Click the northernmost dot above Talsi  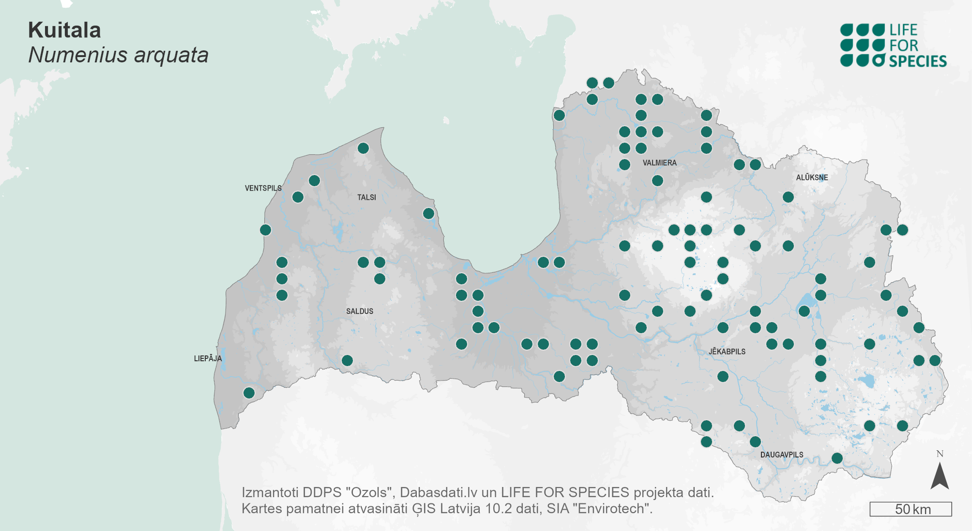click(x=363, y=148)
